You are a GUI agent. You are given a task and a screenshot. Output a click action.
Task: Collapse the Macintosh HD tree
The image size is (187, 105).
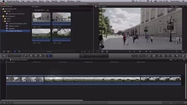(x=1, y=9)
